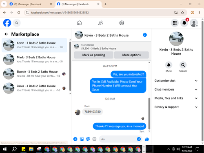
Task: Go back from Marketplace with arrow
Action: tap(7, 34)
